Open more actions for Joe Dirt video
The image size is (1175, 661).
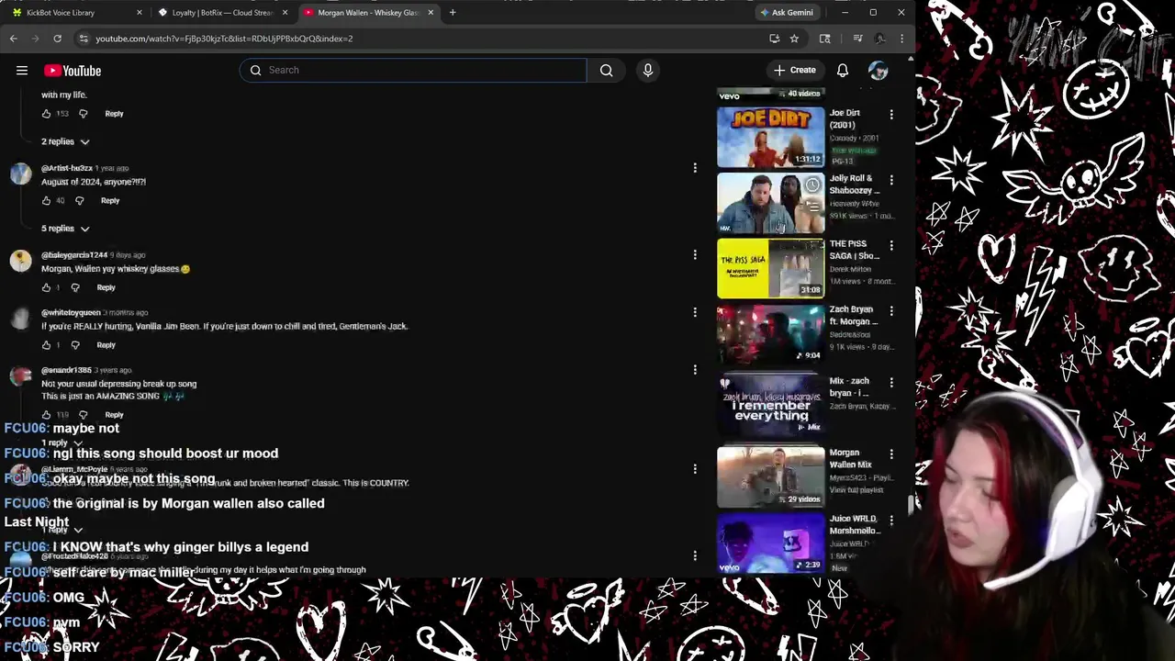point(891,115)
